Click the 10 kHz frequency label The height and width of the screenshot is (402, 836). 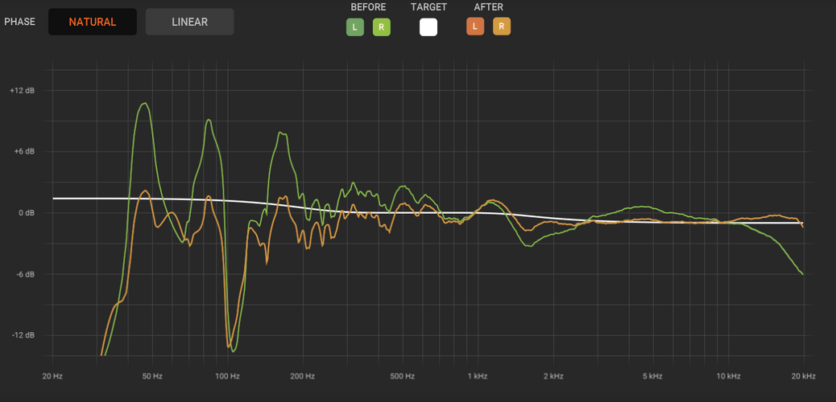728,376
